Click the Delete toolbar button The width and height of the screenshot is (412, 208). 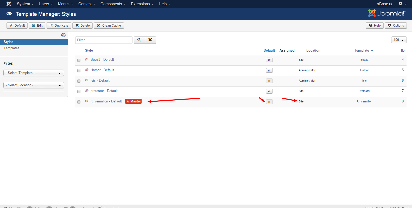tap(83, 25)
